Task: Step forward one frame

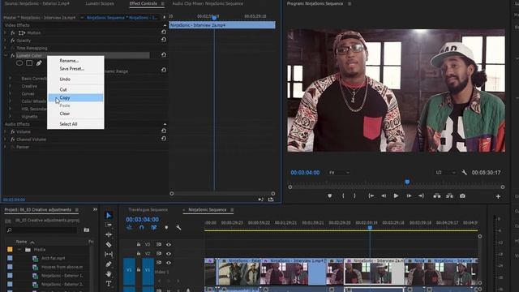Action: pyautogui.click(x=409, y=196)
